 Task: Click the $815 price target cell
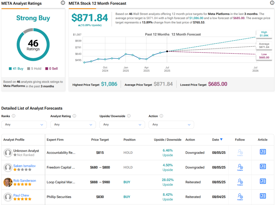pyautogui.click(x=100, y=153)
